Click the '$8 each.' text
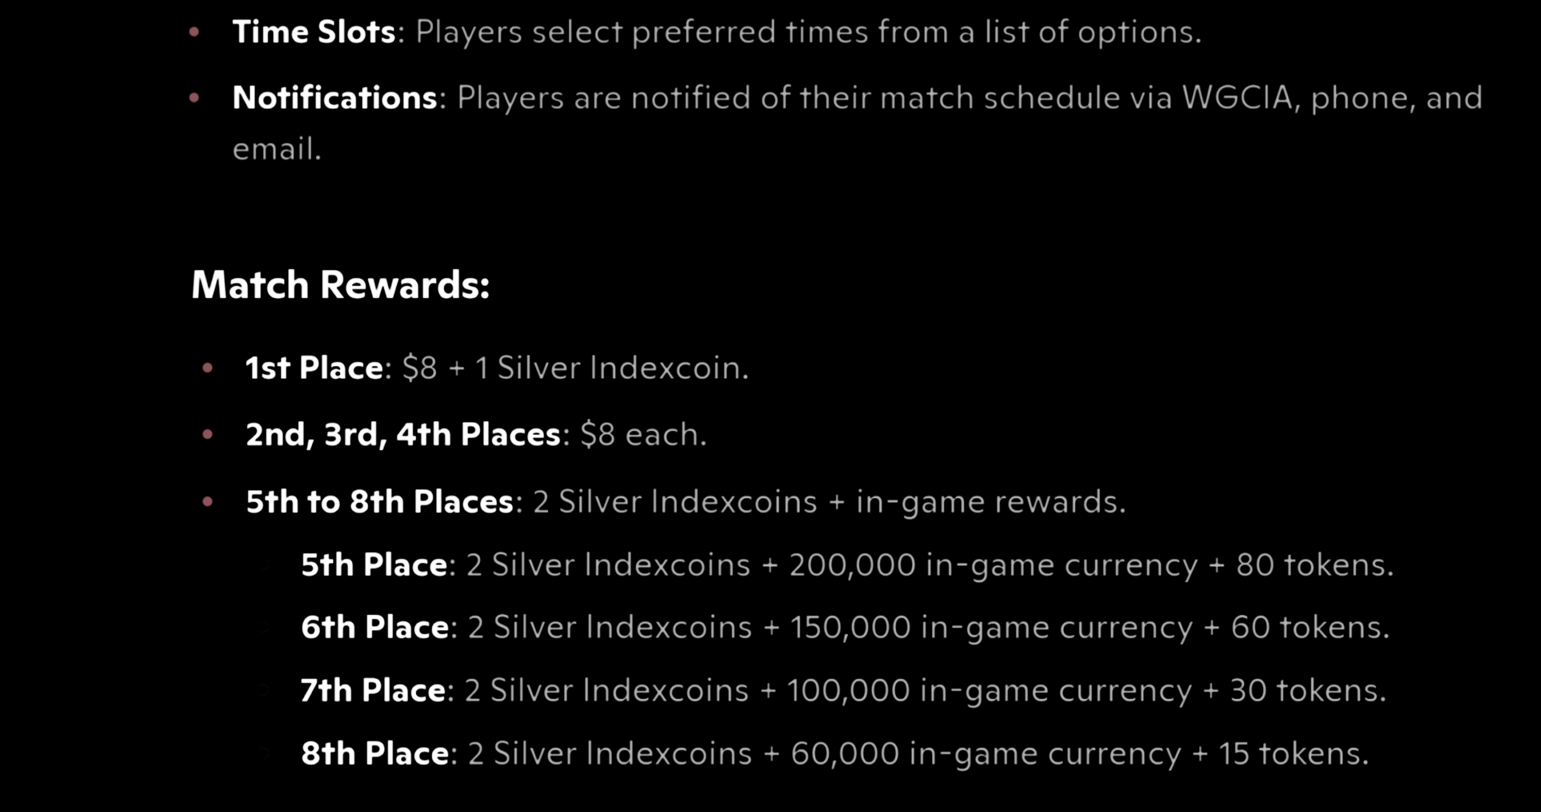 click(x=644, y=434)
